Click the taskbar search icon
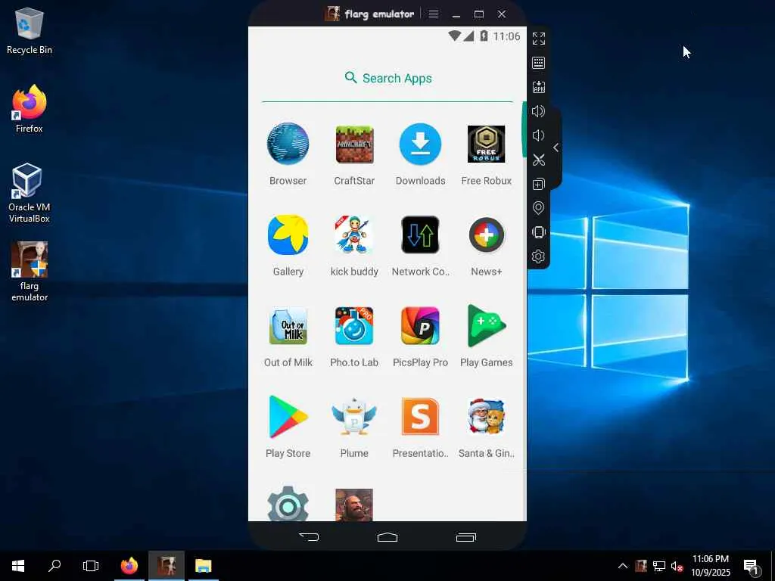Viewport: 775px width, 581px height. (54, 566)
